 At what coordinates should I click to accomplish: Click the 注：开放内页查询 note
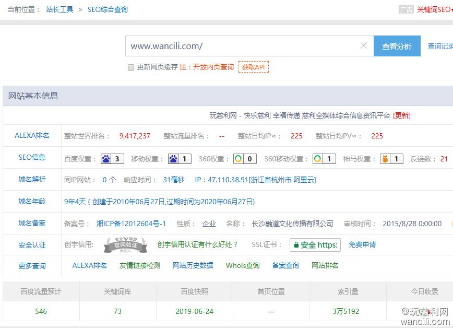(207, 67)
